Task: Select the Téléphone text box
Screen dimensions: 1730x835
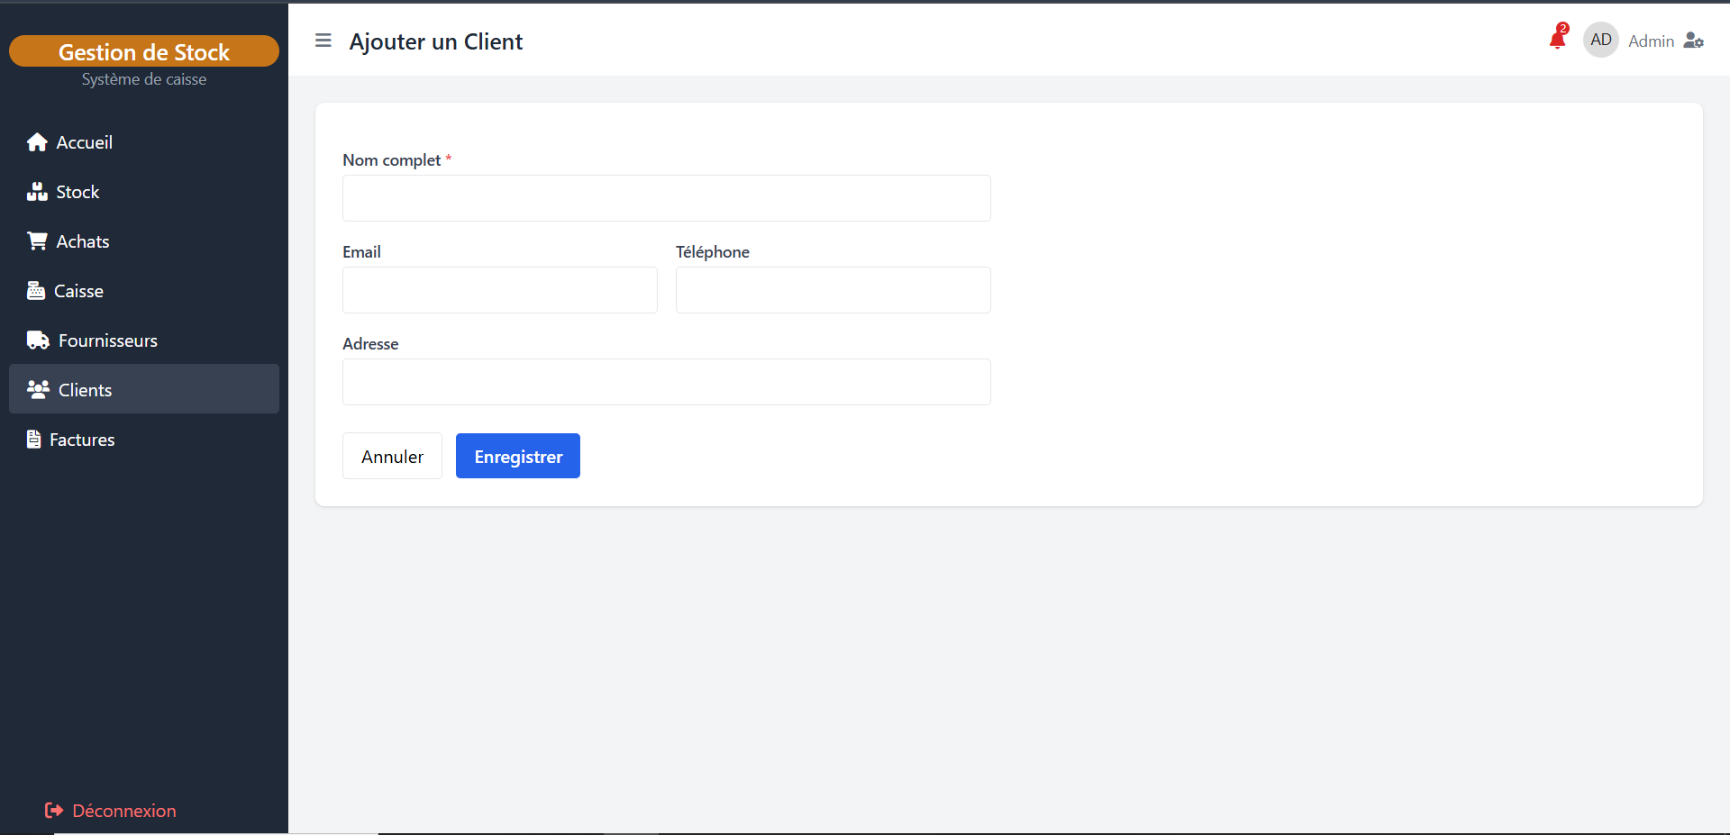Action: (x=833, y=290)
